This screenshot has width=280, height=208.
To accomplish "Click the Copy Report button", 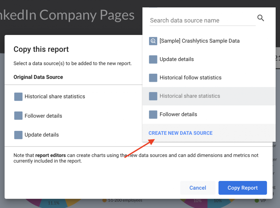I will click(243, 188).
